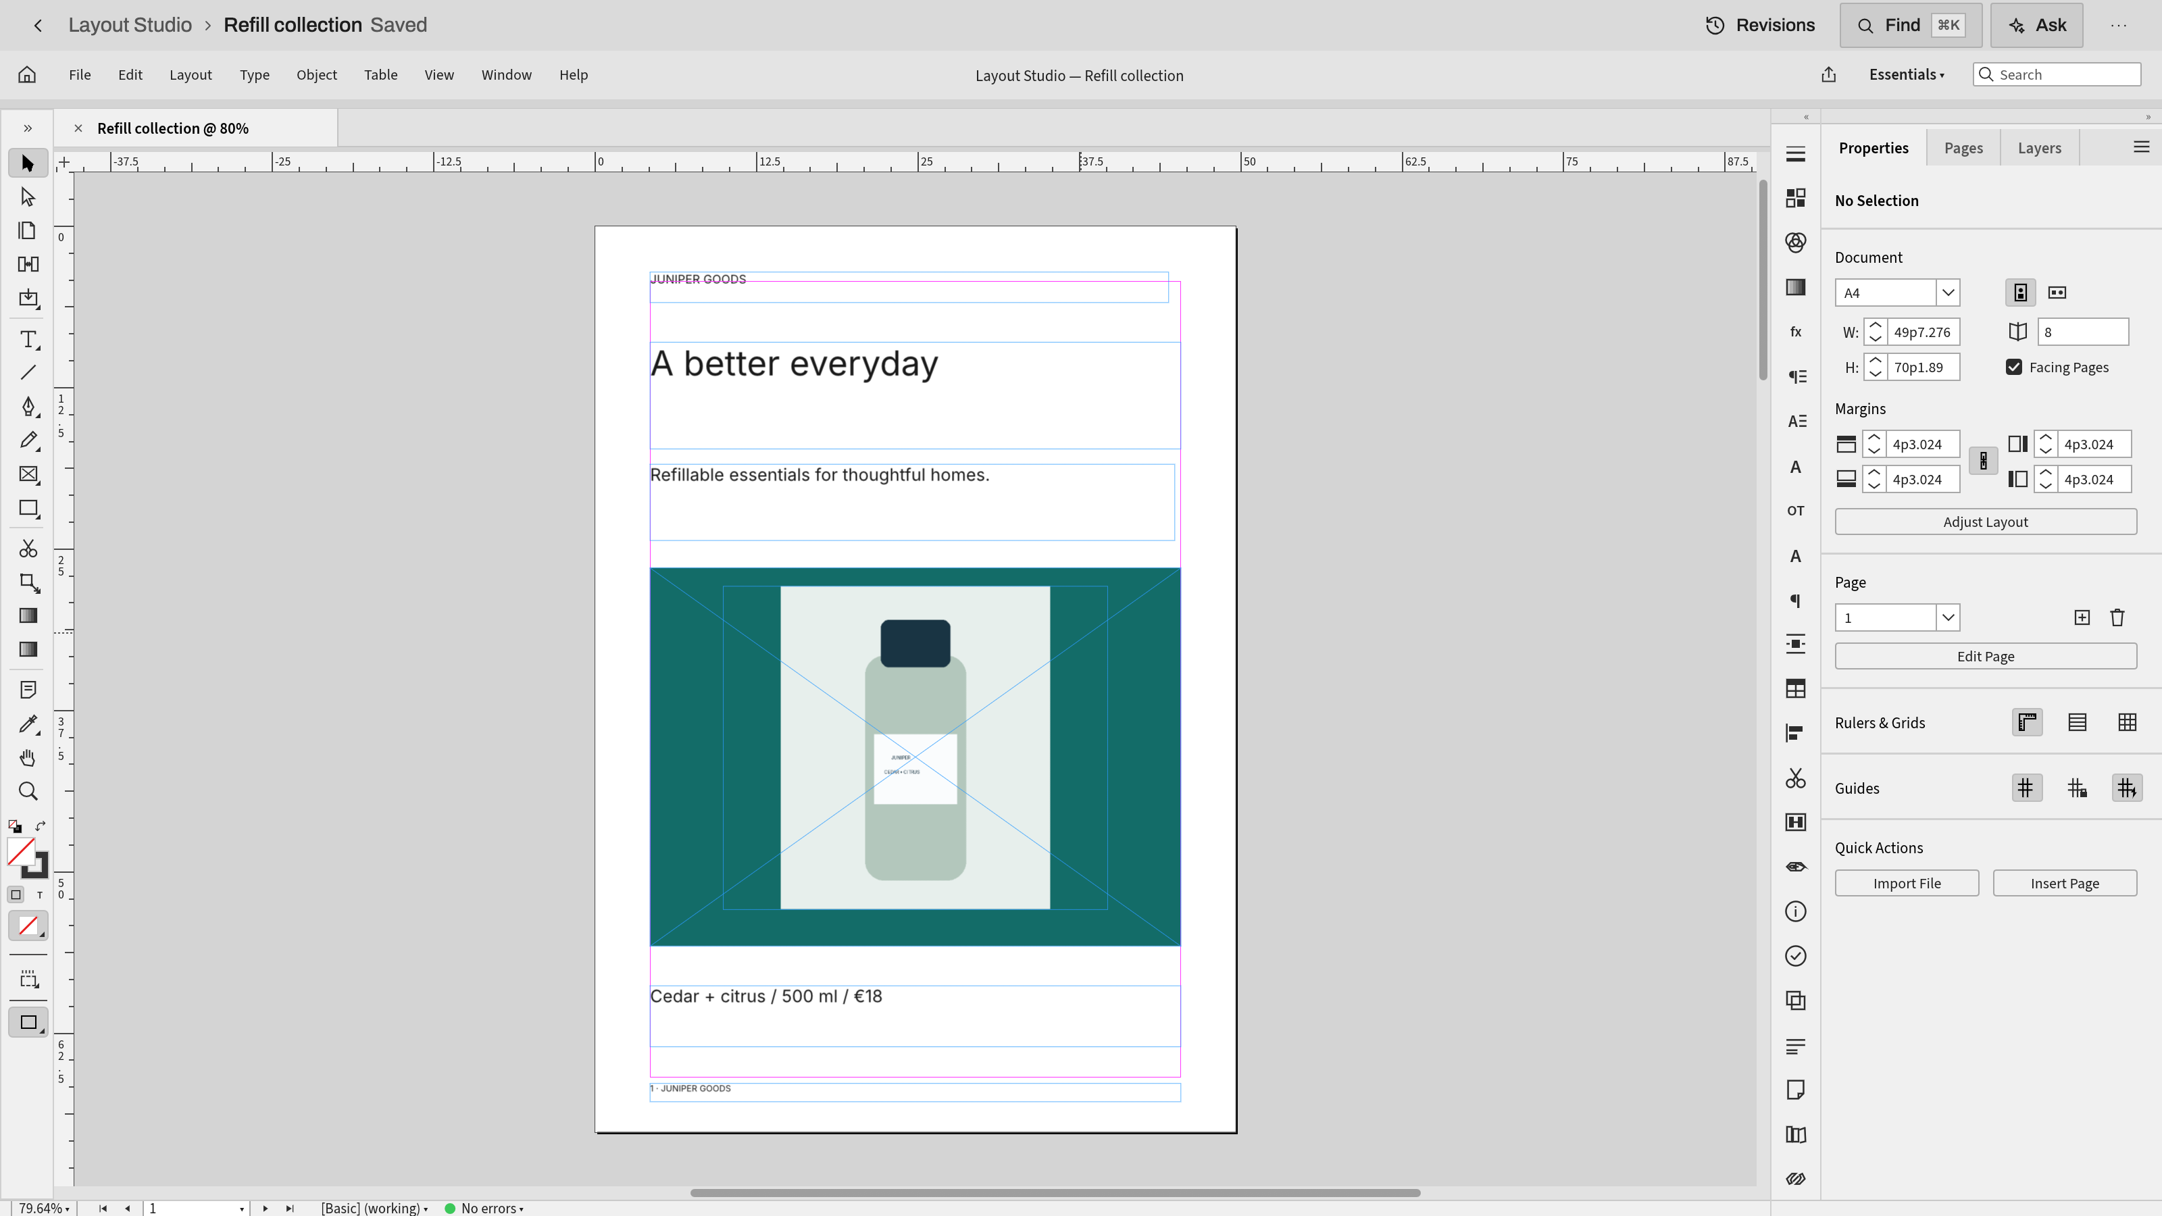The image size is (2162, 1216).
Task: Select the Line tool
Action: pyautogui.click(x=28, y=373)
